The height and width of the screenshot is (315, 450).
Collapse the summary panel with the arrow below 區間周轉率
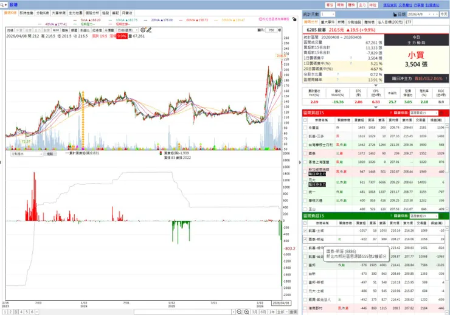pos(376,85)
